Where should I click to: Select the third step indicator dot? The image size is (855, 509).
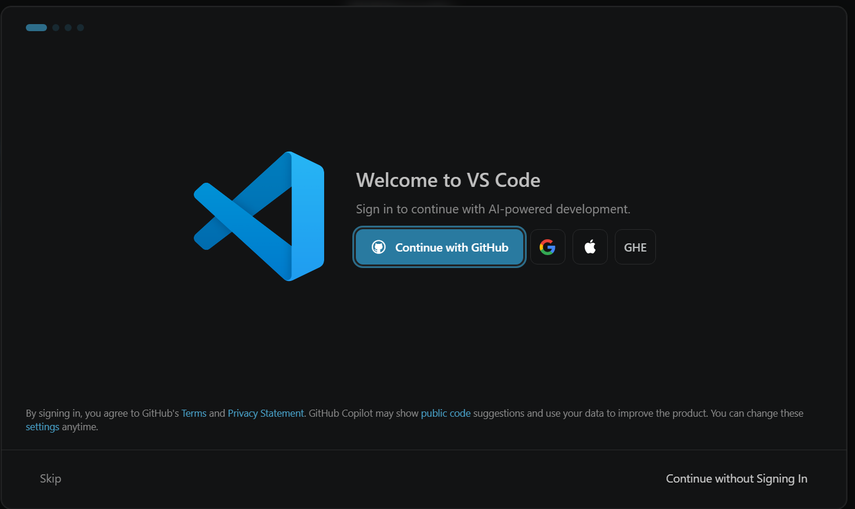pos(68,27)
